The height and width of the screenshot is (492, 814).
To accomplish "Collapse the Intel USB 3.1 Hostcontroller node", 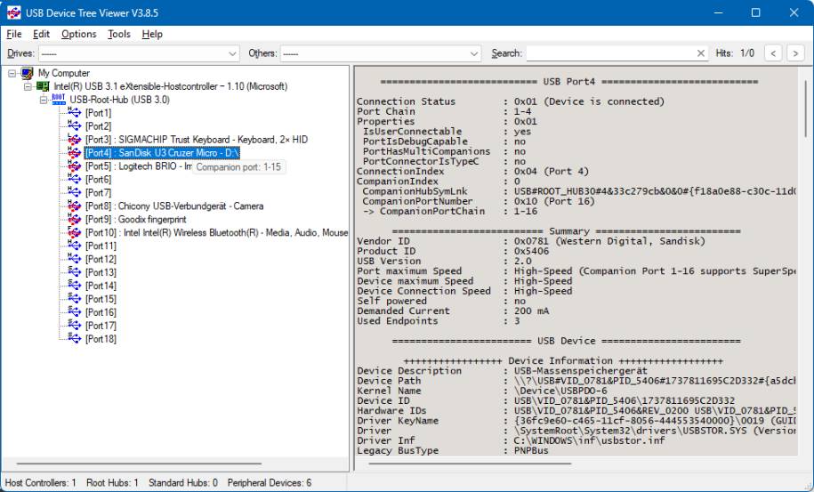I will (x=28, y=86).
